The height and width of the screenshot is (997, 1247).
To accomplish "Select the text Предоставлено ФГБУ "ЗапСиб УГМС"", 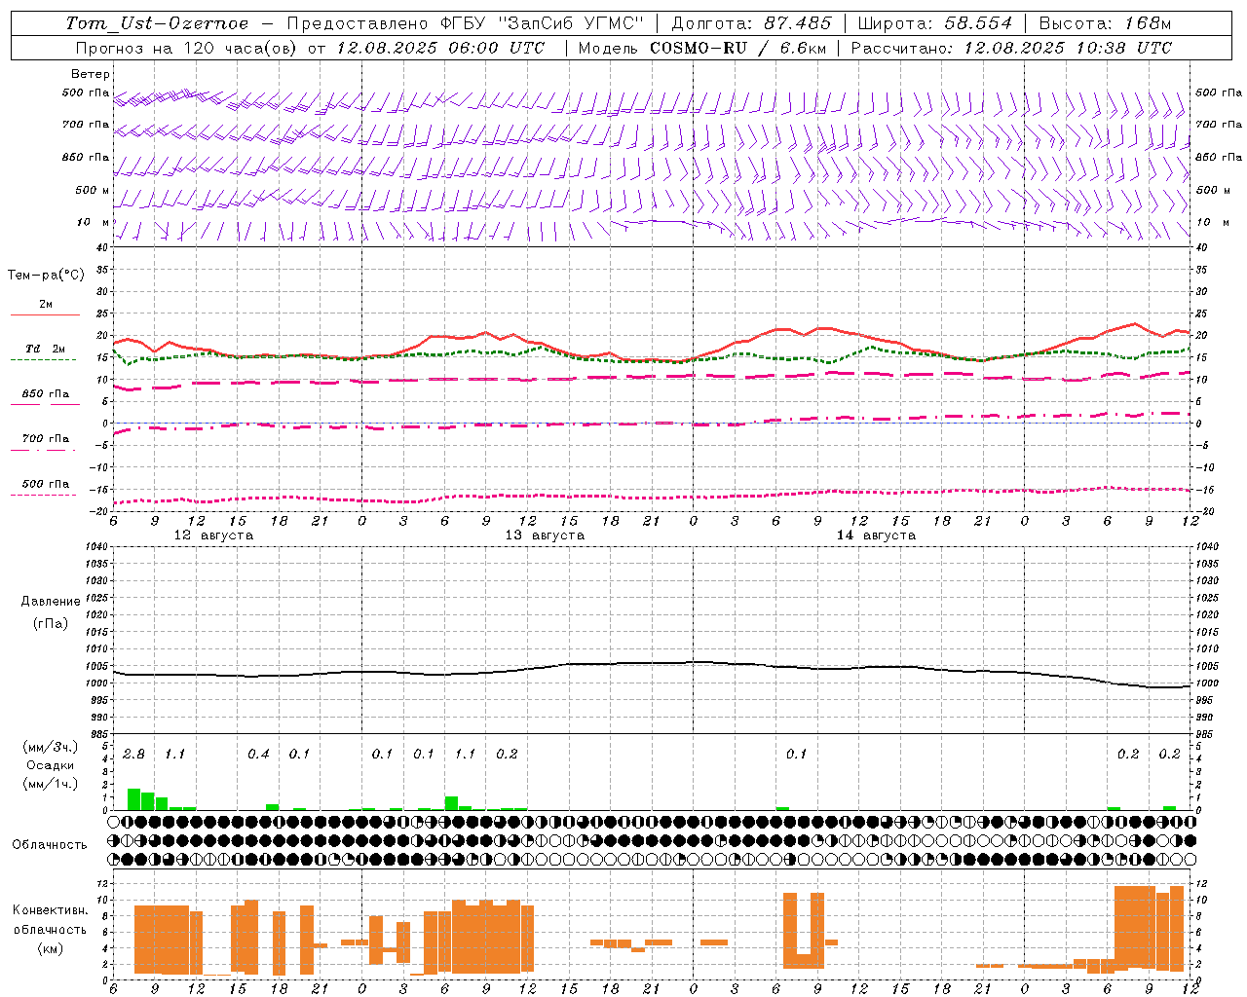I will click(466, 23).
